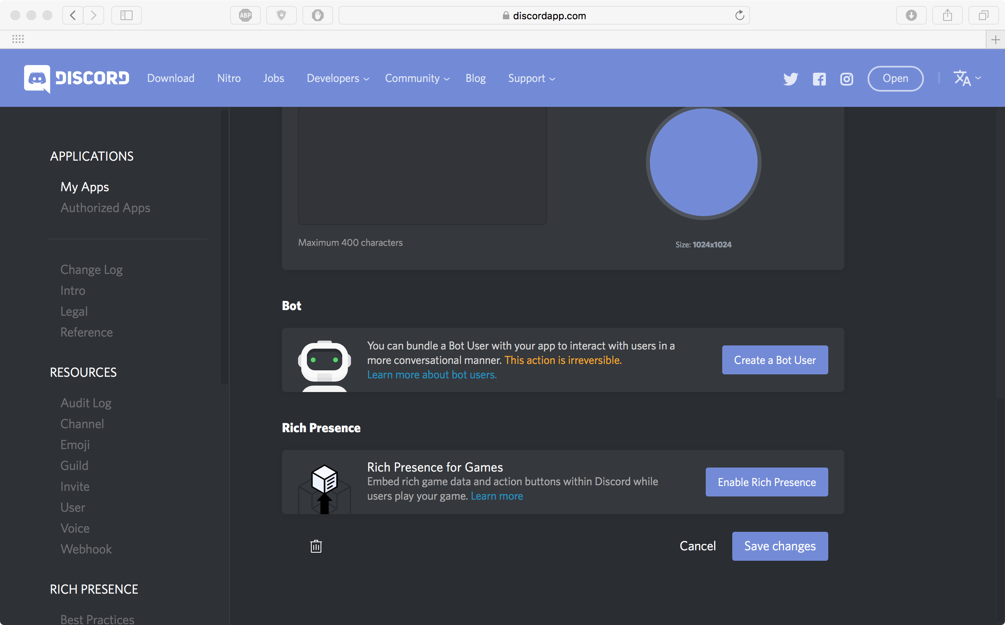The height and width of the screenshot is (625, 1005).
Task: Click the AdBlock Plus toolbar icon
Action: pyautogui.click(x=245, y=16)
